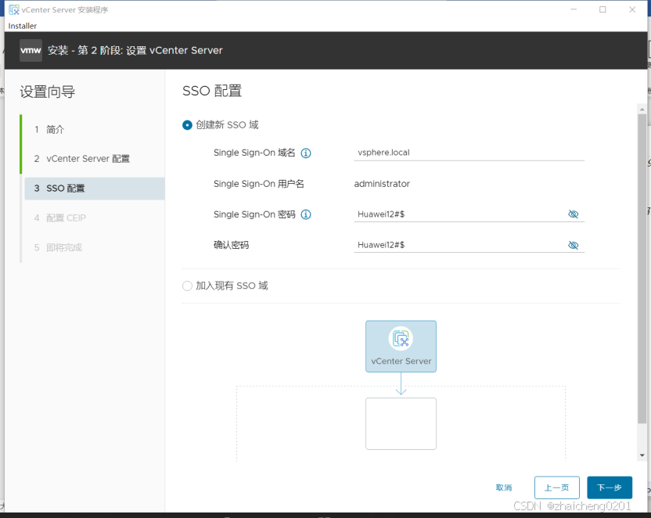This screenshot has height=518, width=651.
Task: Minimize the installer window
Action: (x=574, y=9)
